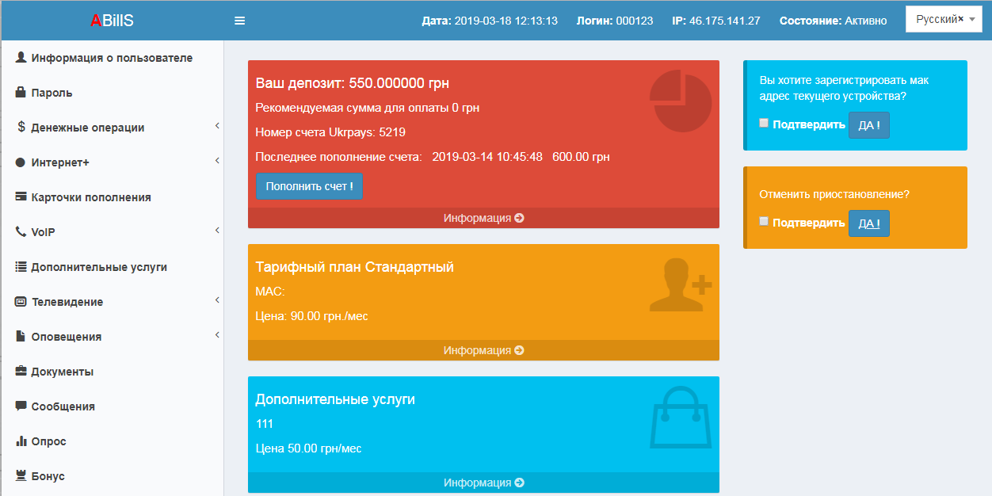Click the briefcase icon next to Документы

click(x=21, y=372)
